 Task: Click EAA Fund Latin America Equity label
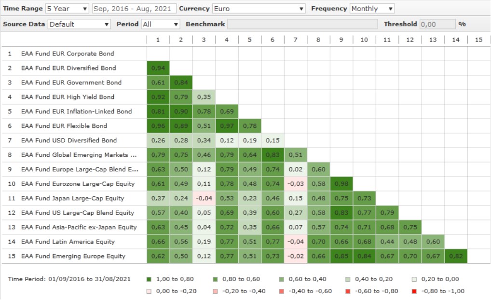click(68, 242)
